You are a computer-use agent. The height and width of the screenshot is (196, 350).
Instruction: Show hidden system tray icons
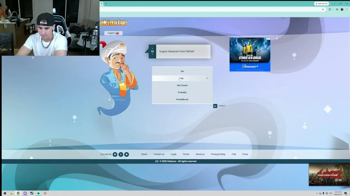(x=317, y=193)
